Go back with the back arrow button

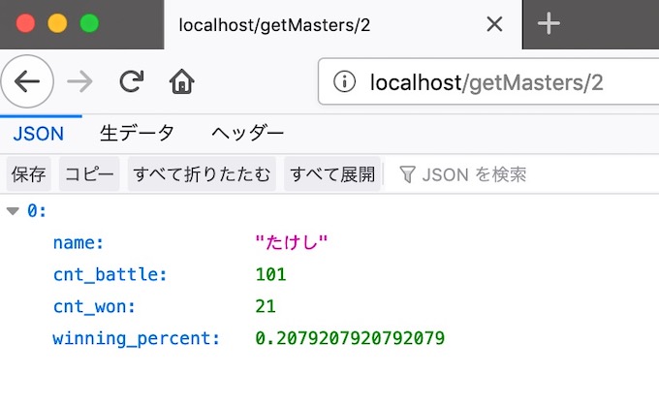pyautogui.click(x=27, y=81)
